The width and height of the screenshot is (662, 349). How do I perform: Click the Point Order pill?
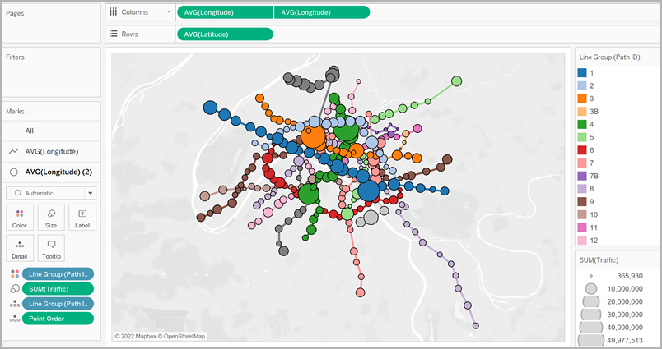click(x=58, y=319)
